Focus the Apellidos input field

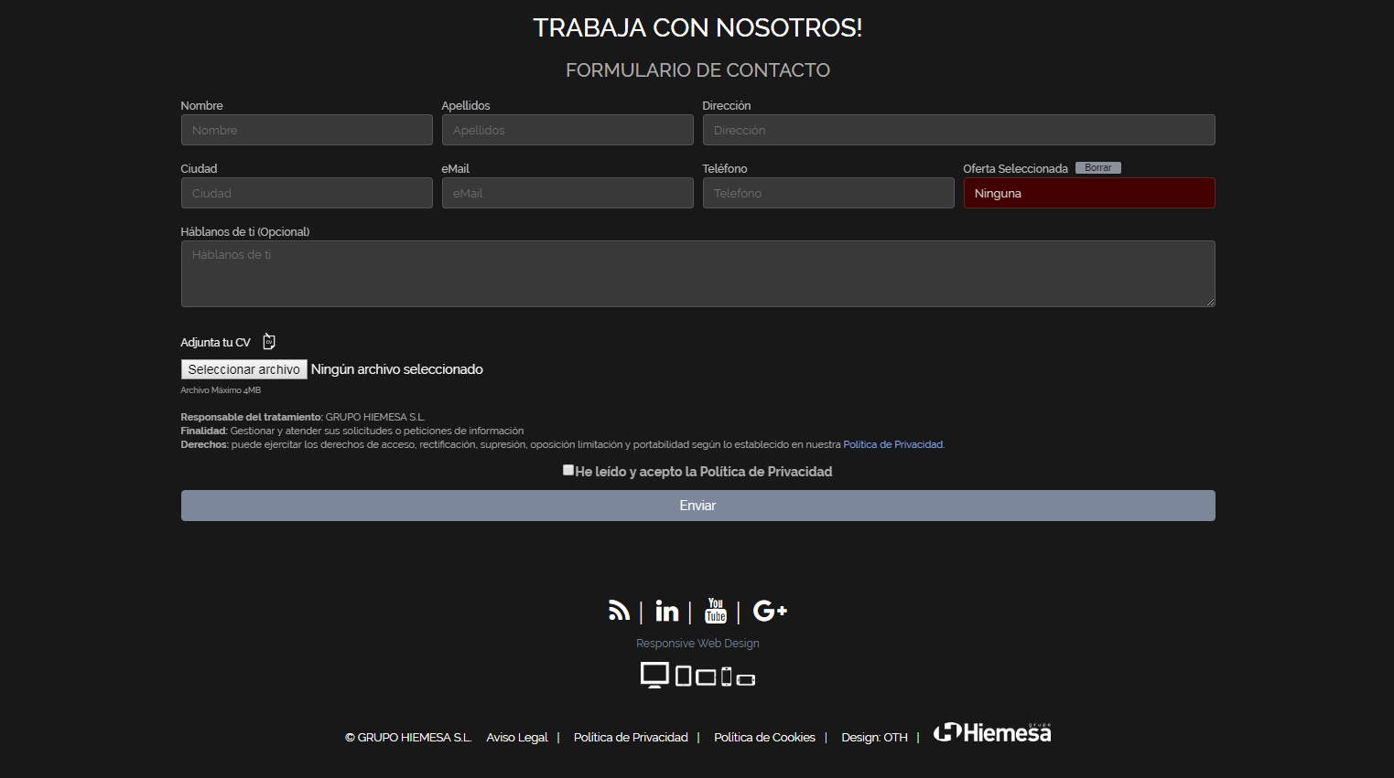[x=567, y=130]
